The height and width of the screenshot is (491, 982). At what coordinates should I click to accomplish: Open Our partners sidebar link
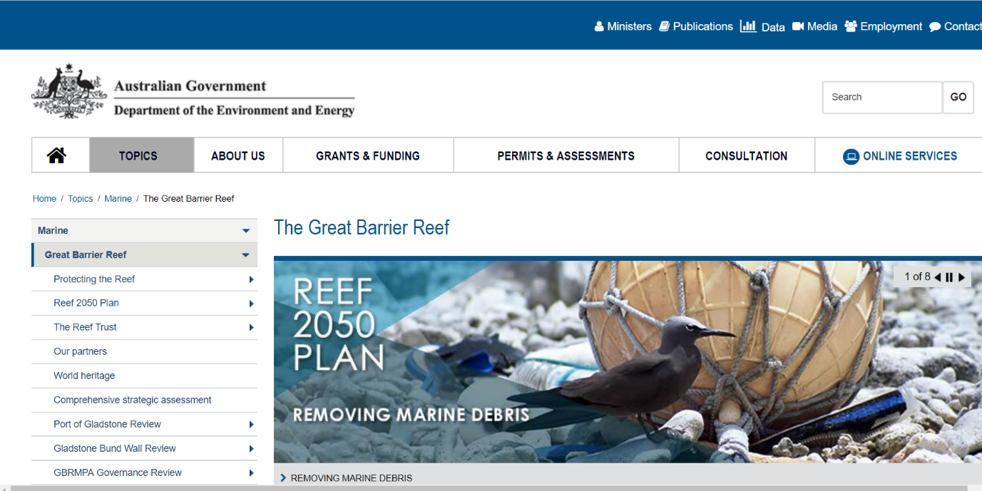(80, 351)
